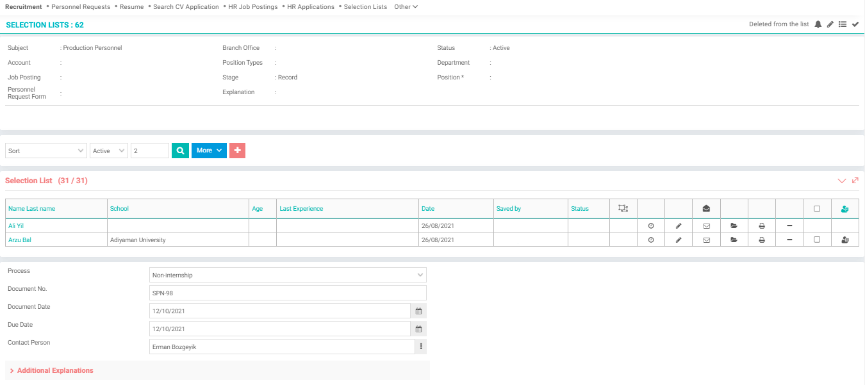
Task: Open the Resume menu item
Action: click(132, 6)
